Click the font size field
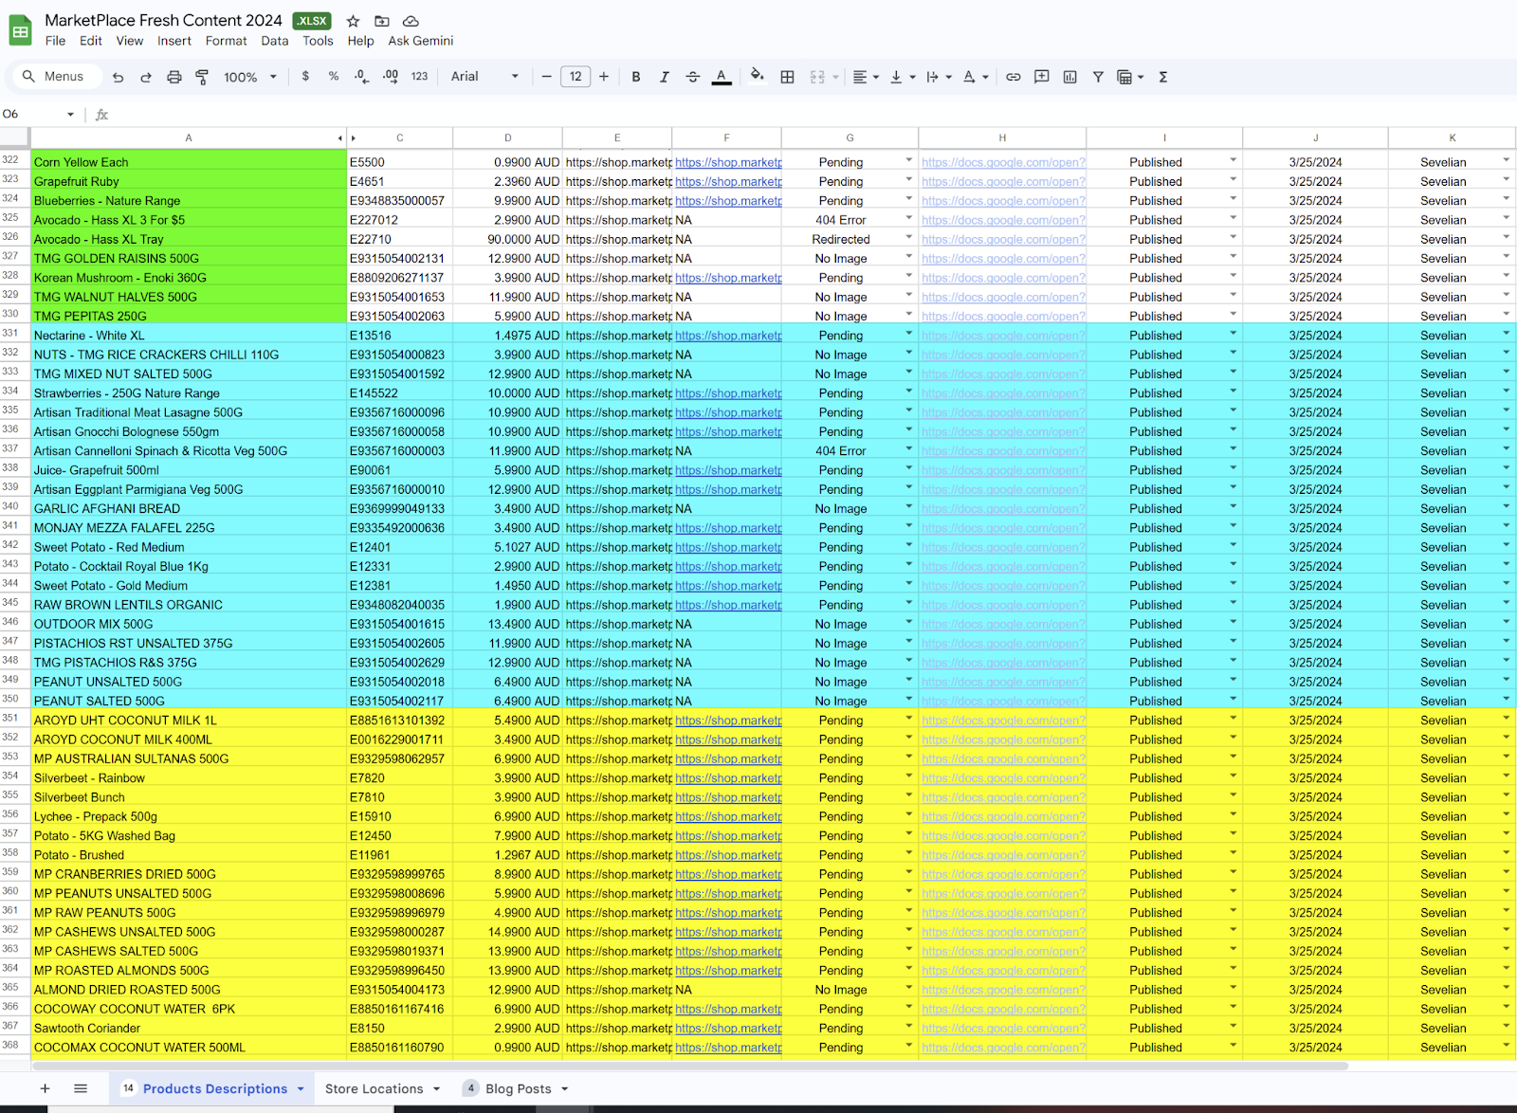This screenshot has height=1113, width=1517. coord(576,77)
